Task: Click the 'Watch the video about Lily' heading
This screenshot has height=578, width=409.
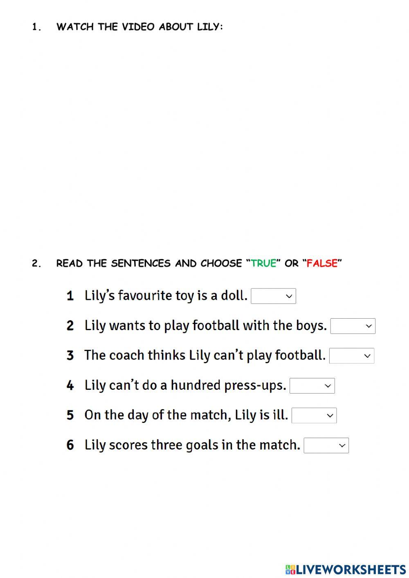Action: tap(139, 27)
